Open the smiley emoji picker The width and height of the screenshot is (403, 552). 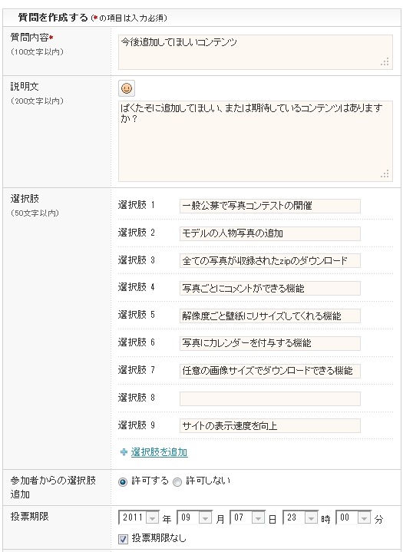click(127, 88)
